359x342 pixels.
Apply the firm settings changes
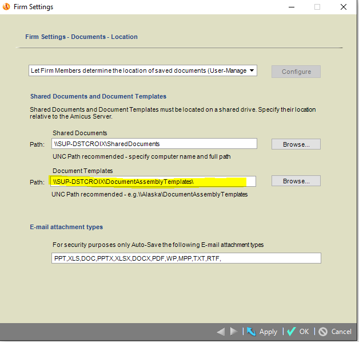click(262, 332)
